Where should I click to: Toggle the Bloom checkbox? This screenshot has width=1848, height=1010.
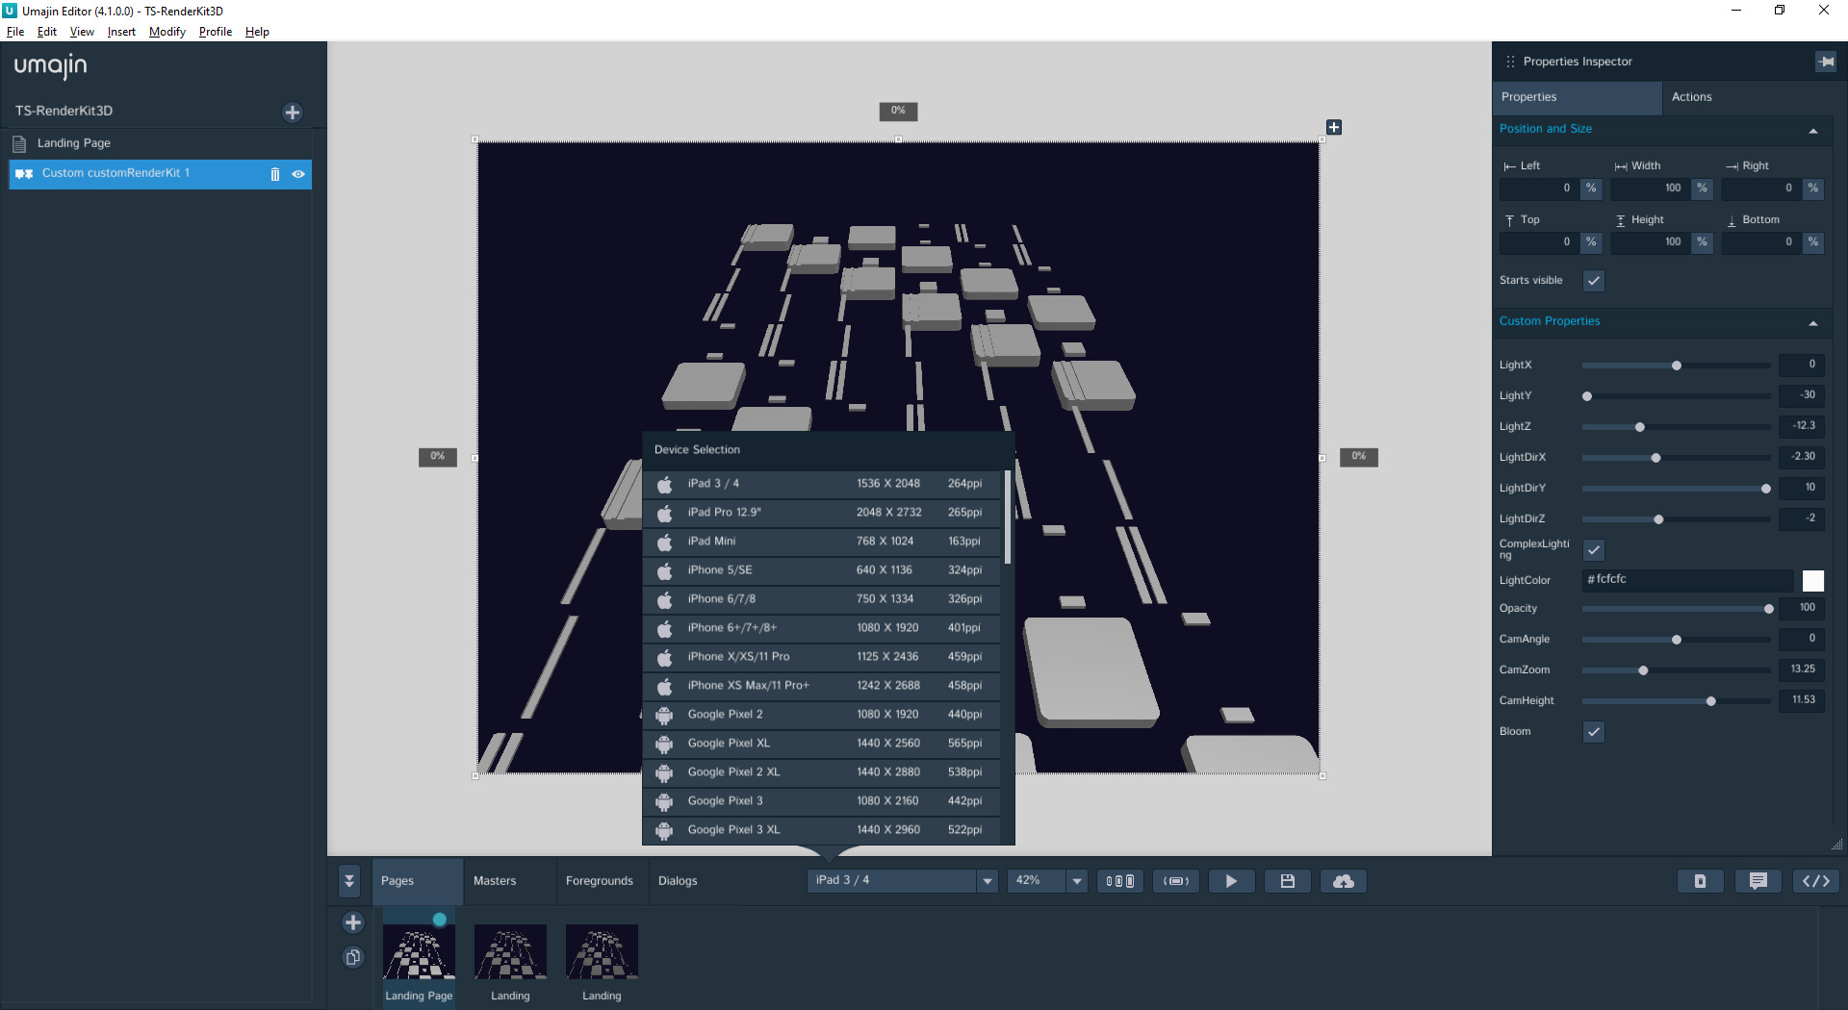point(1594,732)
